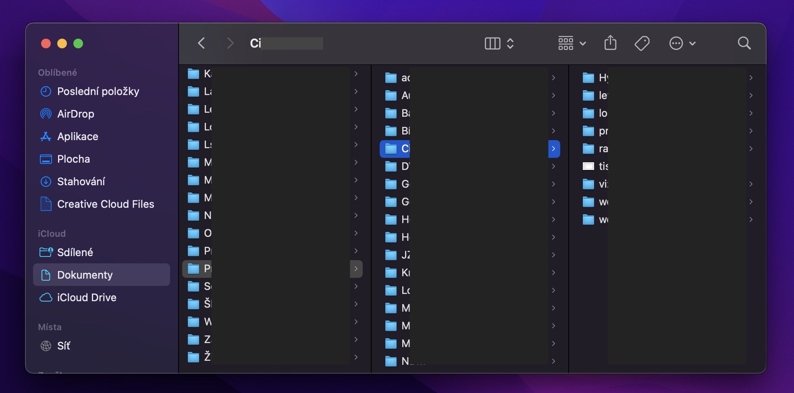
Task: Open iCloud Drive in the sidebar
Action: 102,298
